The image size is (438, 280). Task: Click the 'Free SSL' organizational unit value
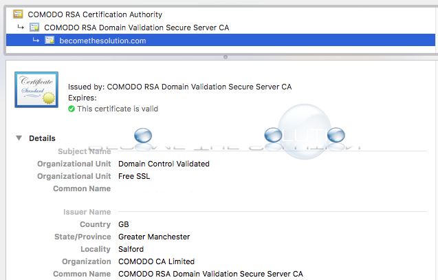(134, 176)
